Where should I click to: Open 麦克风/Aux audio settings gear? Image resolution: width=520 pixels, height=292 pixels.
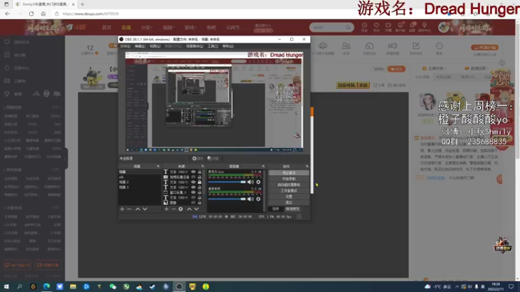(x=258, y=182)
